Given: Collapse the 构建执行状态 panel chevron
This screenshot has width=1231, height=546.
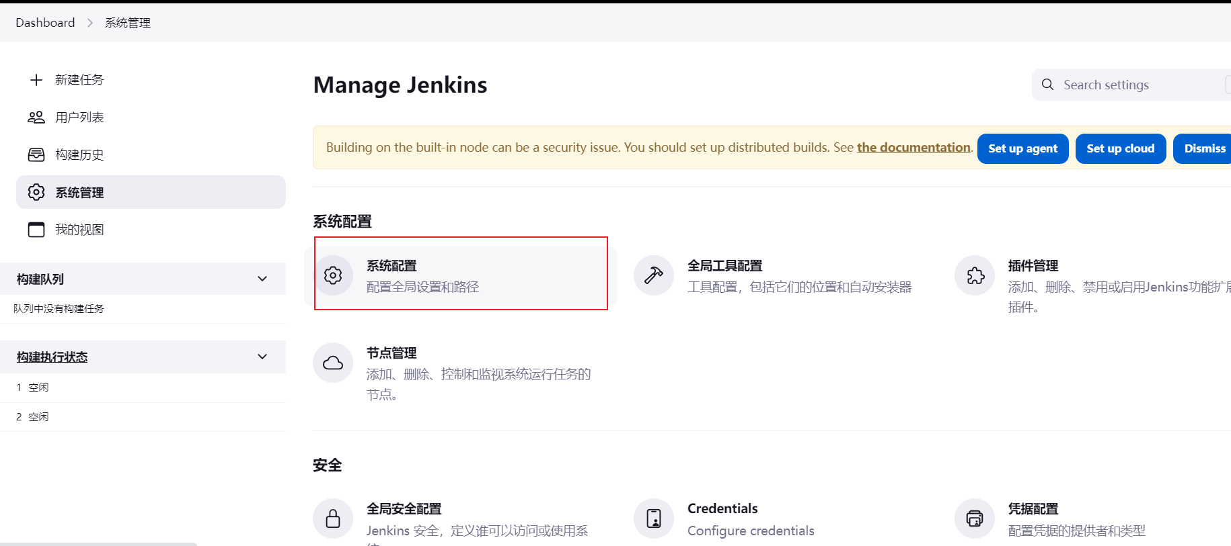Looking at the screenshot, I should [262, 357].
